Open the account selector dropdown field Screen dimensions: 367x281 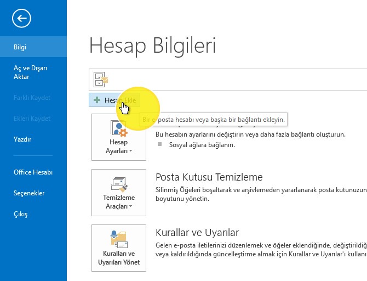tap(228, 80)
